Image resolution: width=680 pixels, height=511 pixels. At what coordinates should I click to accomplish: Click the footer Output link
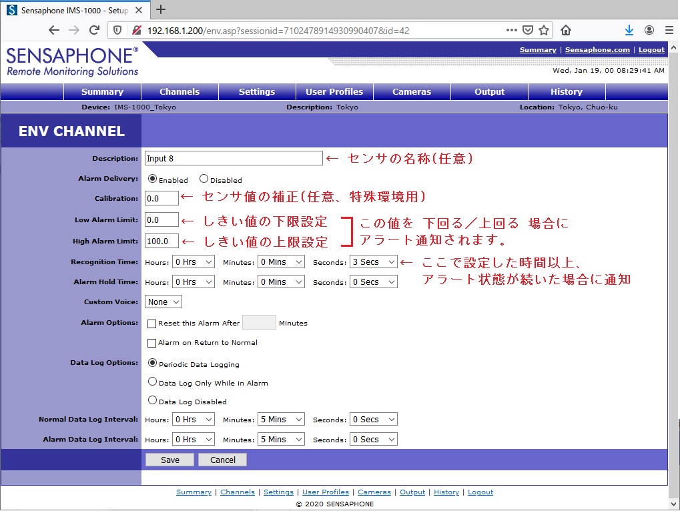(x=412, y=492)
